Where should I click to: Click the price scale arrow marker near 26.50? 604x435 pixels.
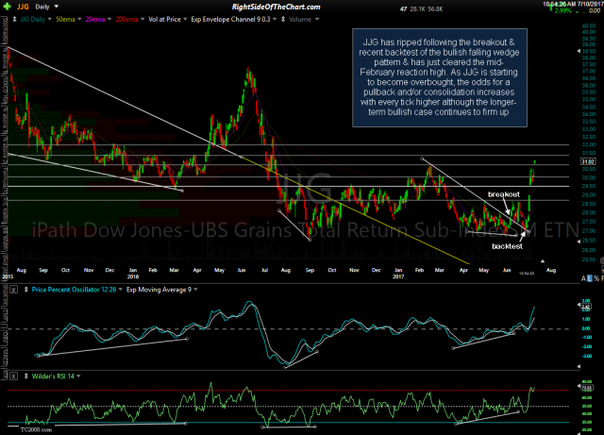[579, 242]
